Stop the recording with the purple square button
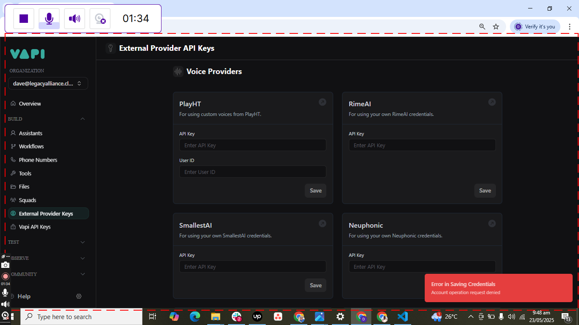 click(x=24, y=19)
